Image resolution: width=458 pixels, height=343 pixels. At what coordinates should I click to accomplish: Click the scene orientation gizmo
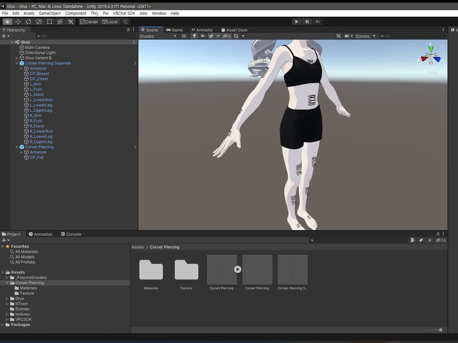pos(431,57)
